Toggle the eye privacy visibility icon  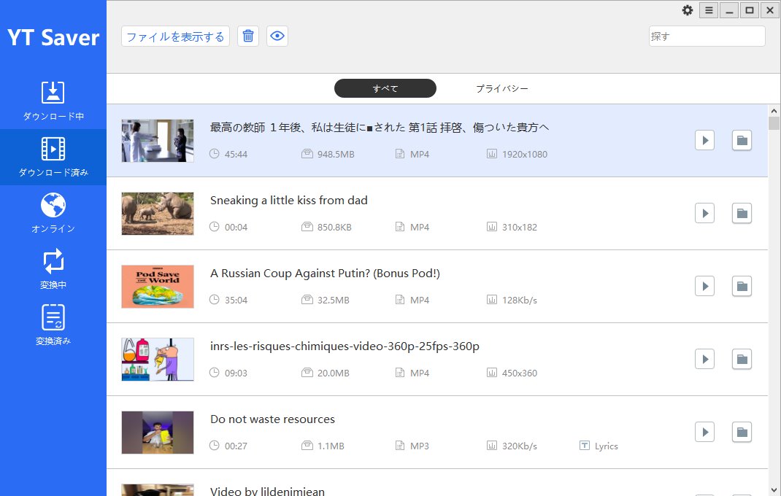pyautogui.click(x=277, y=36)
